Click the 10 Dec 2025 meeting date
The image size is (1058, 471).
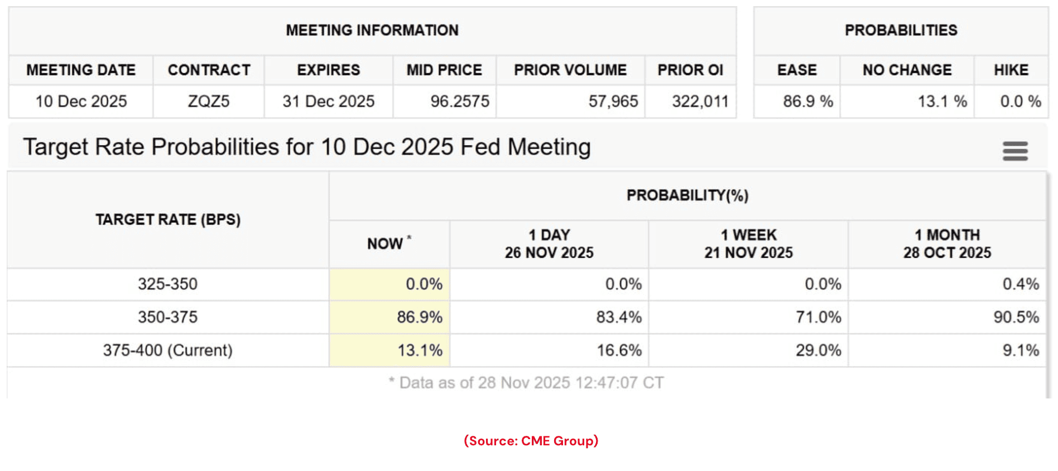tap(80, 102)
